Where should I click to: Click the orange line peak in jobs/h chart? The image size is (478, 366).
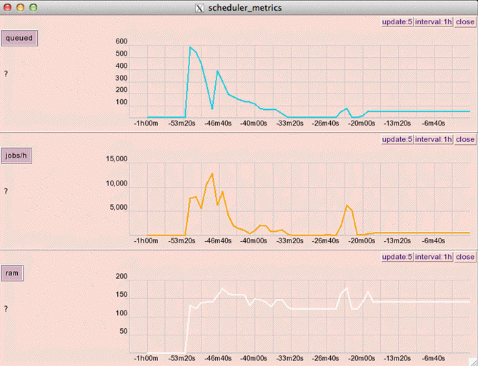pos(211,173)
